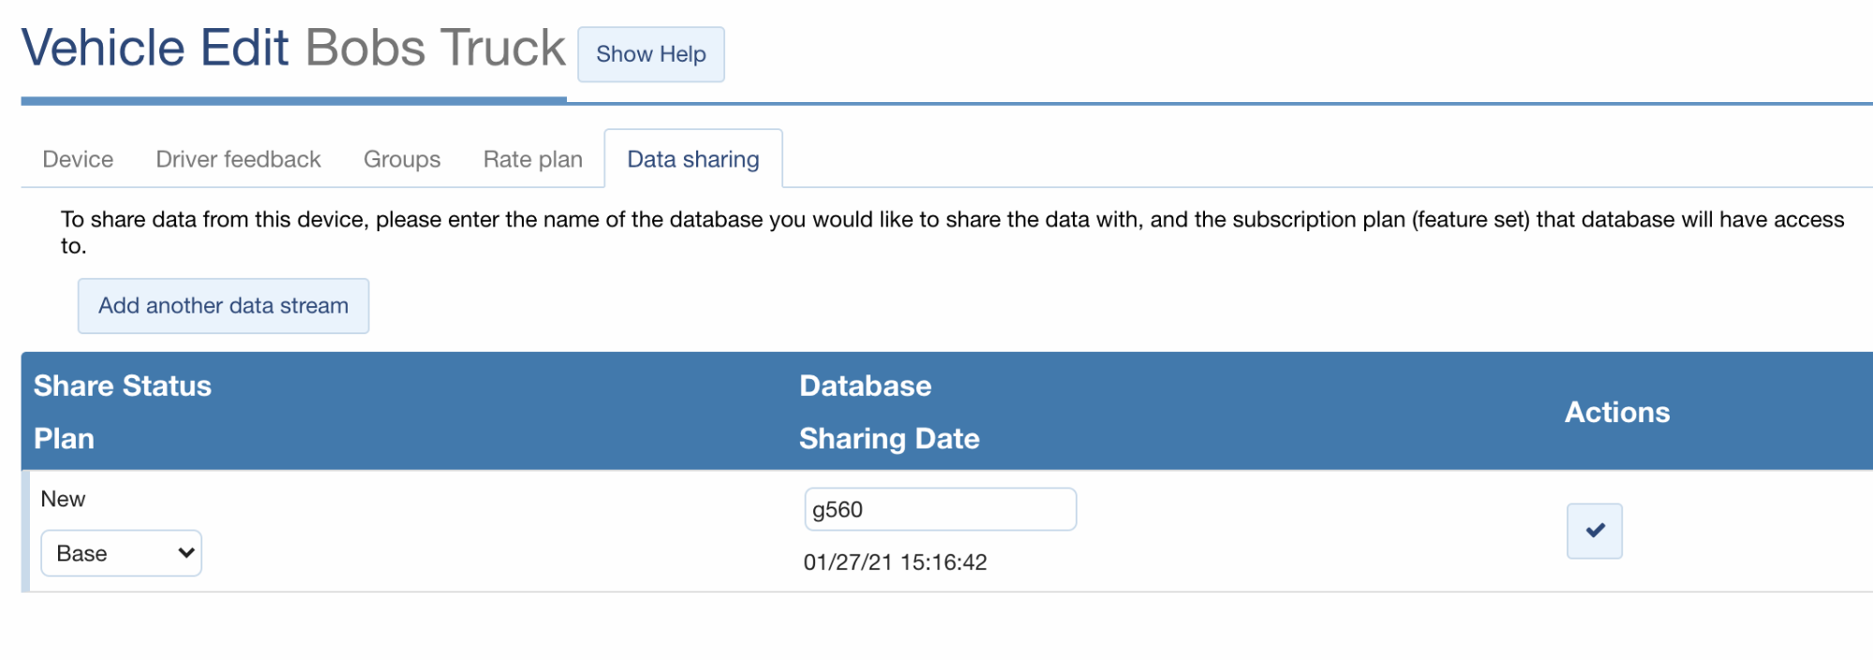This screenshot has width=1873, height=660.
Task: Open the Driver feedback tab
Action: click(x=238, y=159)
